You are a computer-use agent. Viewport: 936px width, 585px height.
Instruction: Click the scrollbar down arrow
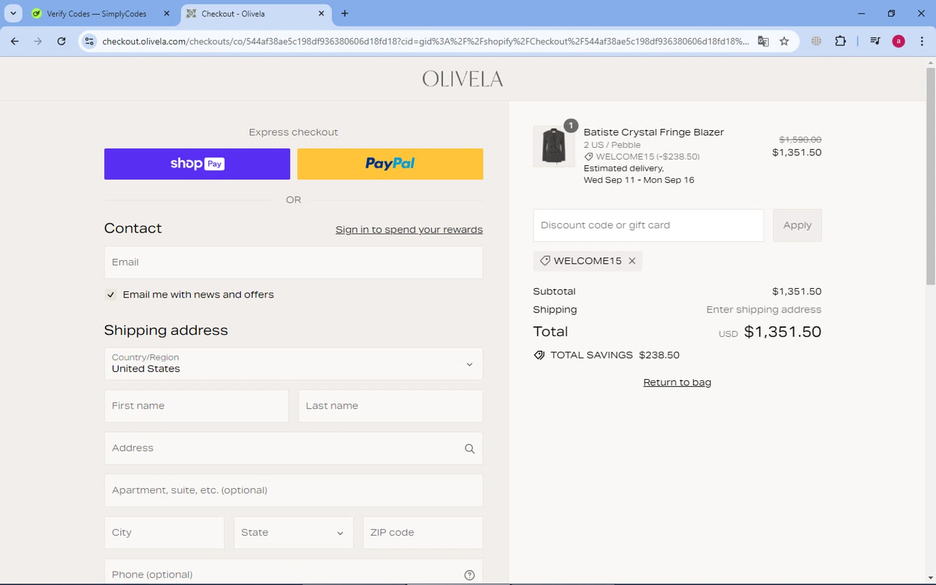930,578
